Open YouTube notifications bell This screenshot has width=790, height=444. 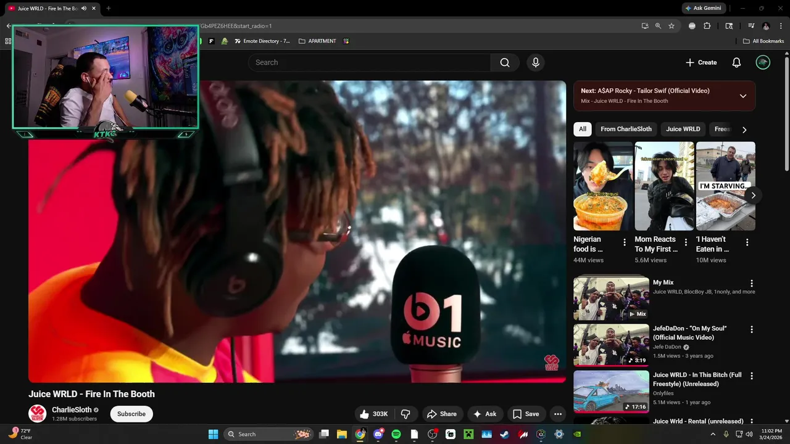736,62
